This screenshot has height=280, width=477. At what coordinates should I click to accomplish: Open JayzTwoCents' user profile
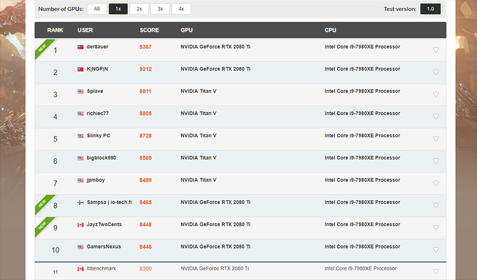104,224
